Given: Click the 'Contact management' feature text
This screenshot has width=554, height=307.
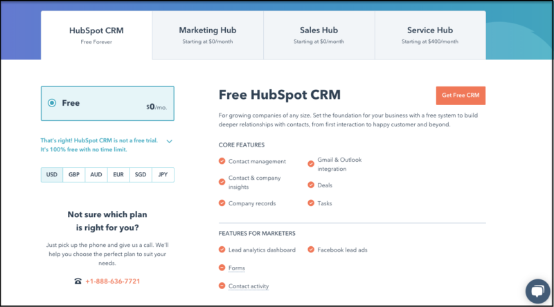Looking at the screenshot, I should (257, 161).
